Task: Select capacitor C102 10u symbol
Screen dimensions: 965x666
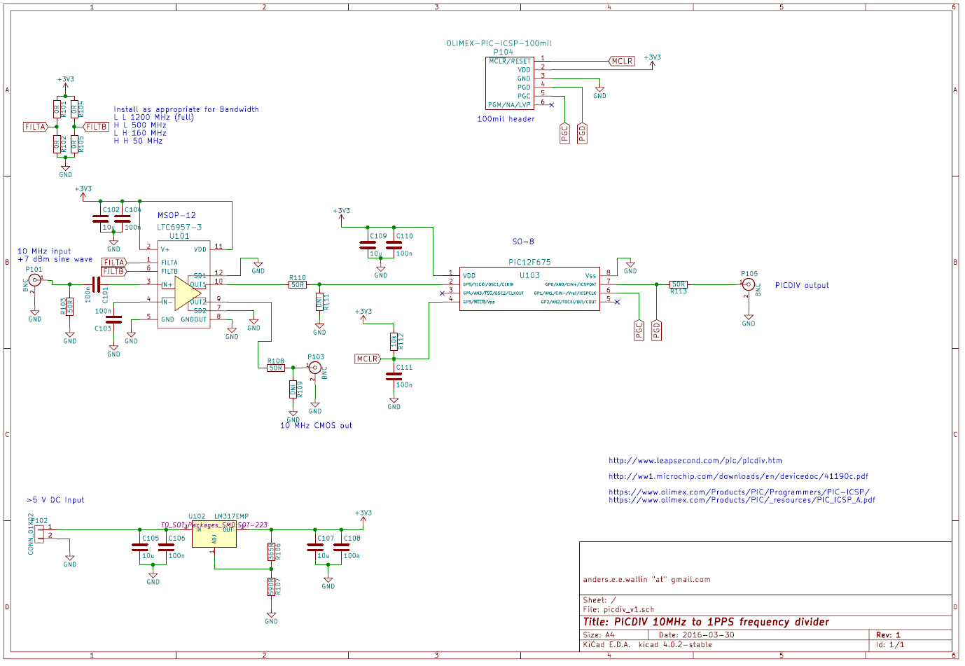Action: pos(101,218)
